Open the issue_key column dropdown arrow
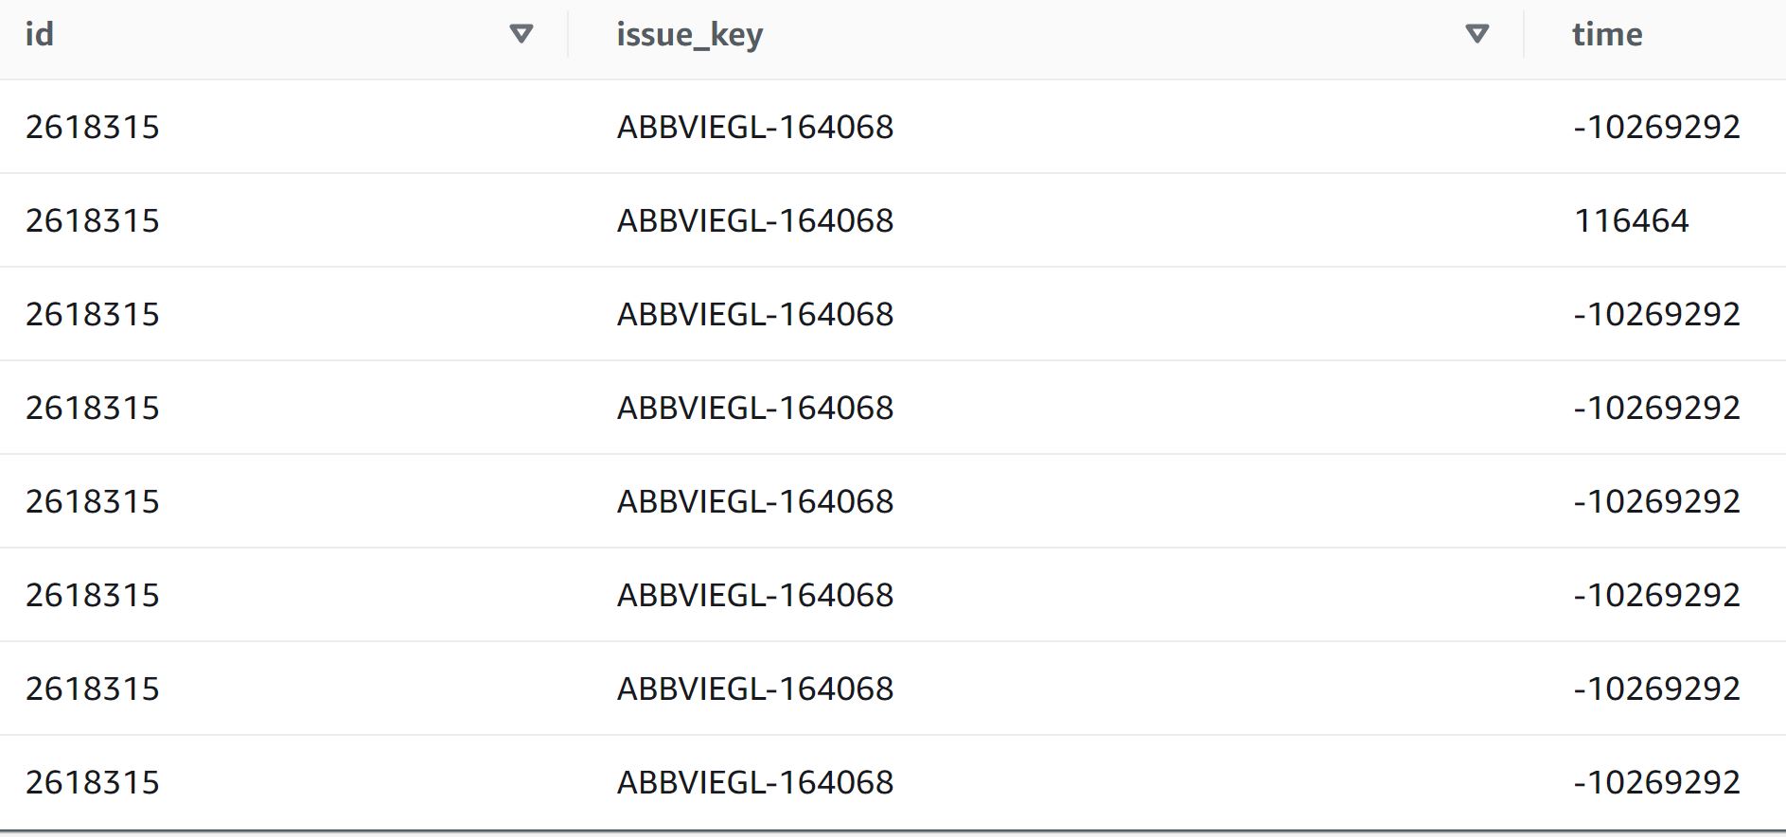The width and height of the screenshot is (1786, 837). [x=1477, y=35]
